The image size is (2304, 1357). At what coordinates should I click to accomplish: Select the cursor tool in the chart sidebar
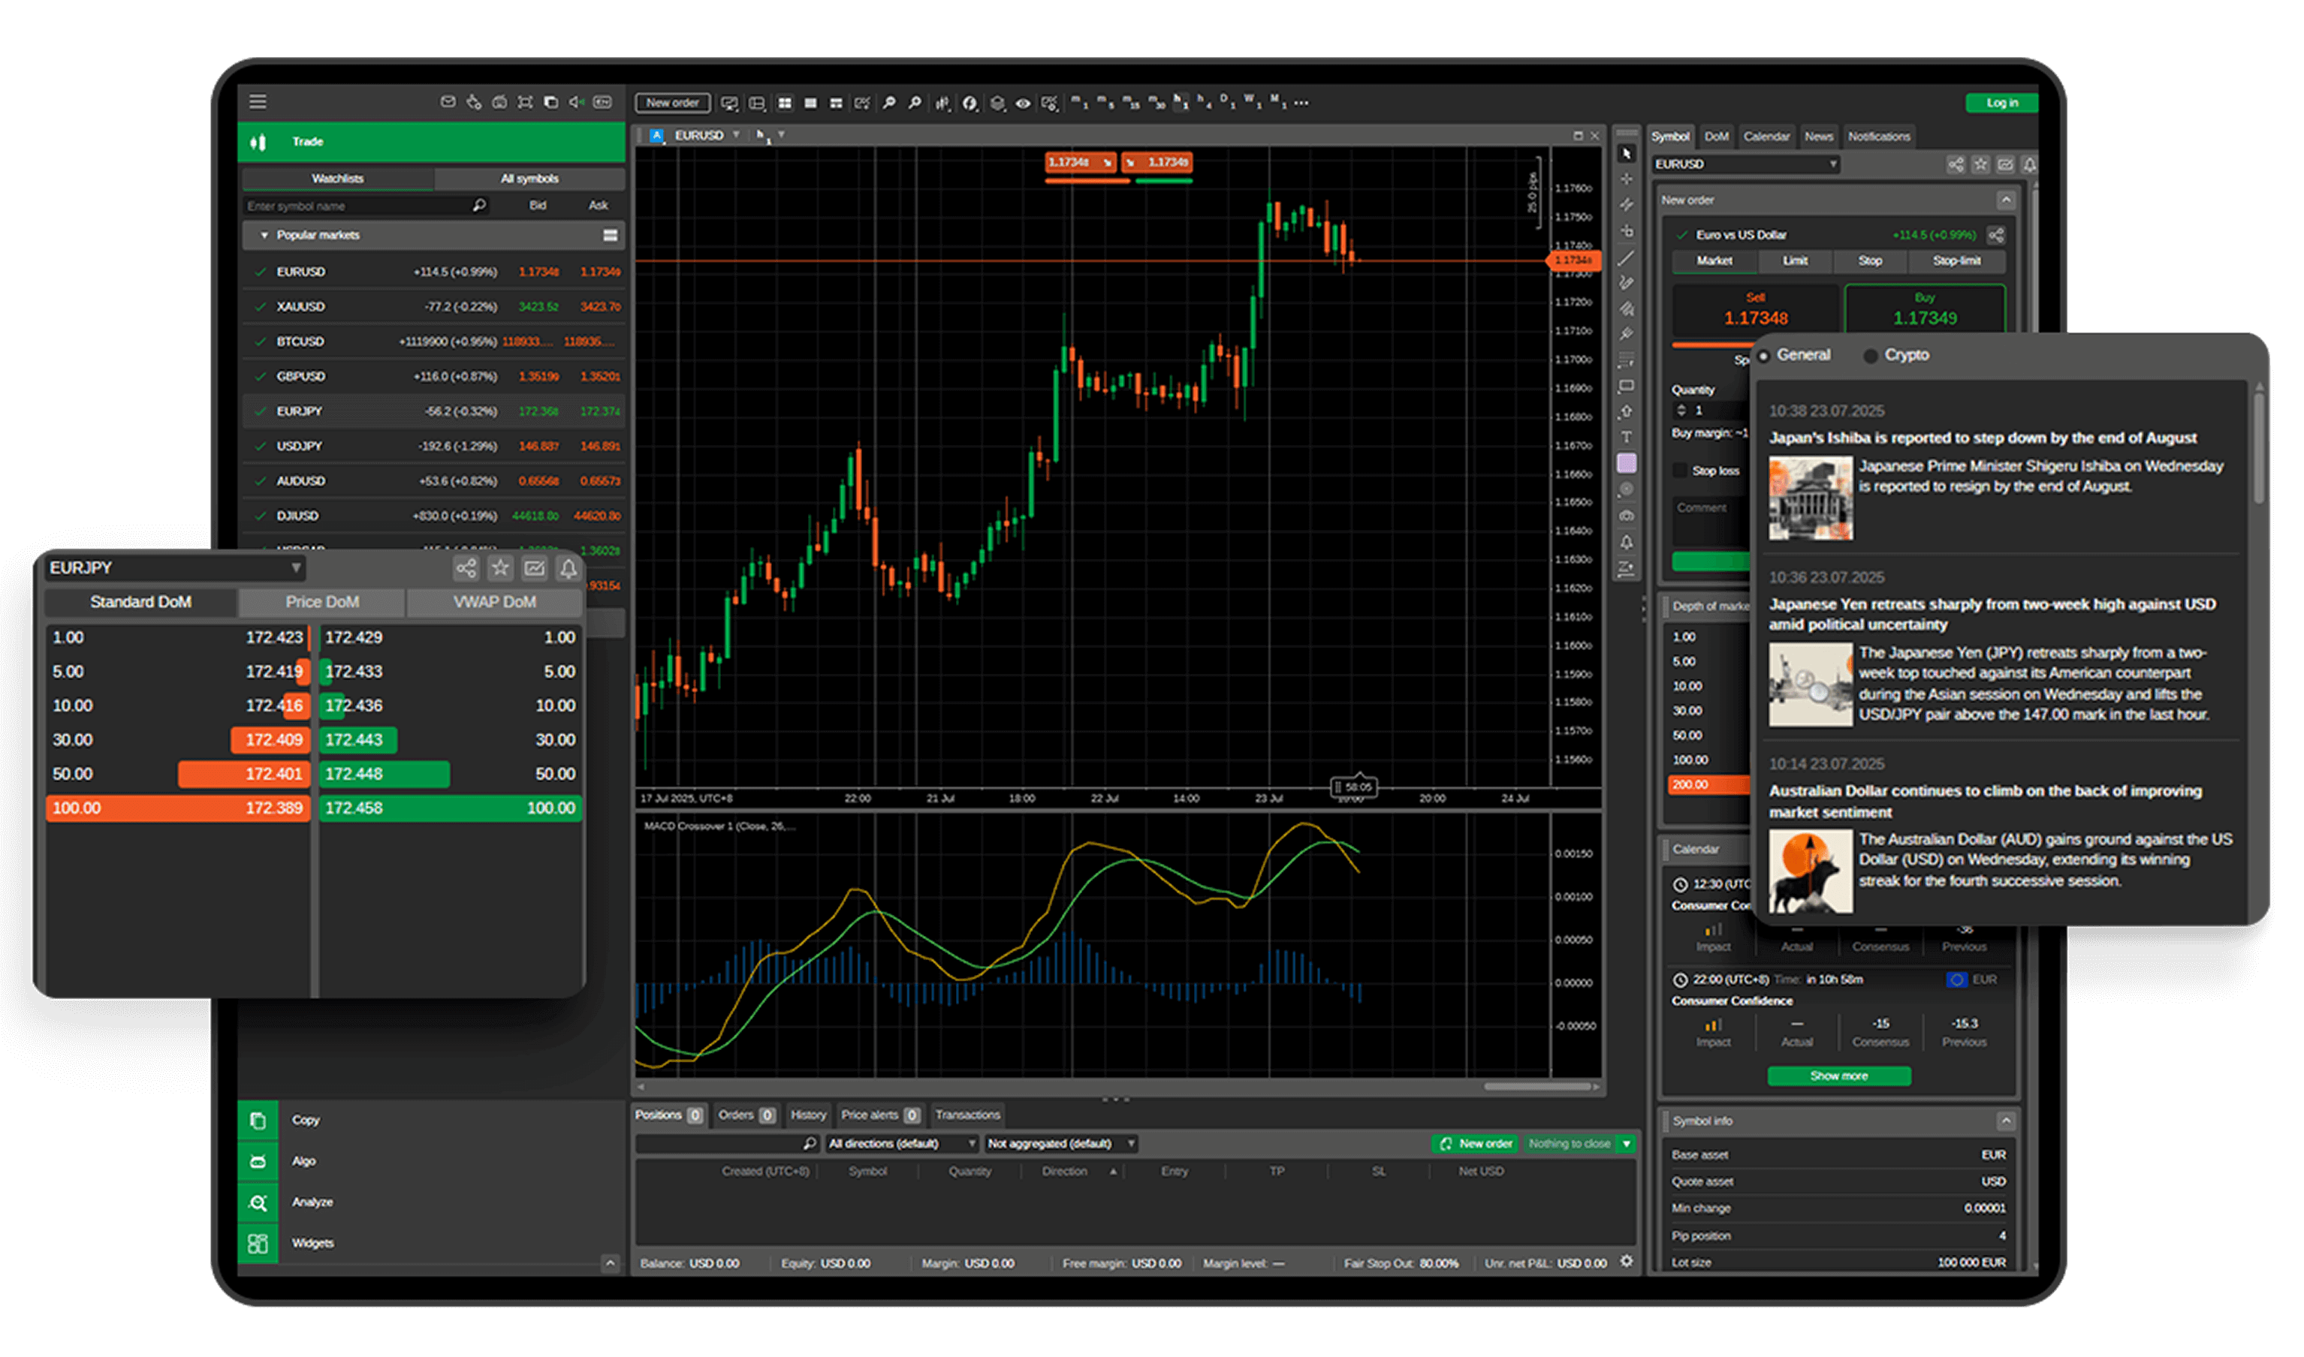click(1627, 155)
